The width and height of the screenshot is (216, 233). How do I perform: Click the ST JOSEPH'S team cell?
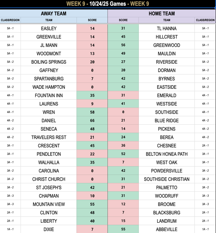pos(49,188)
